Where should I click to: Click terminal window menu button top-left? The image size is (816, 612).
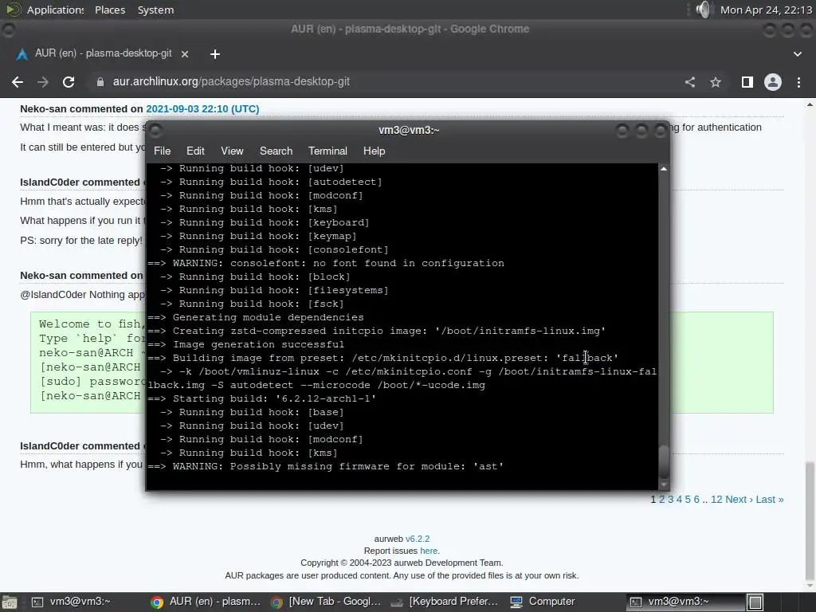[x=155, y=130]
